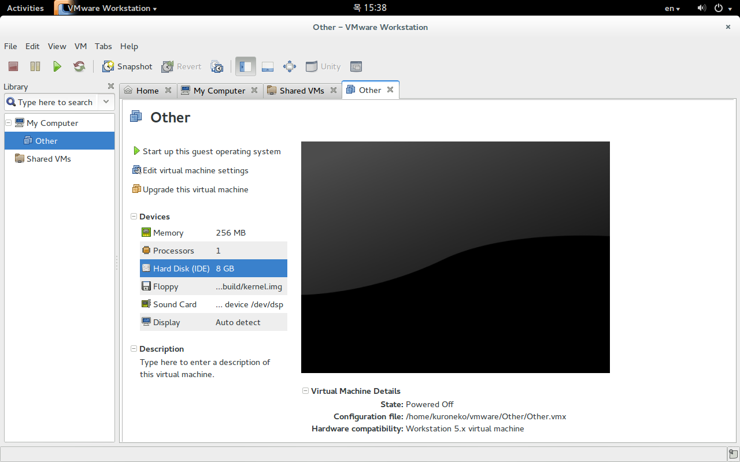This screenshot has height=462, width=740.
Task: Click the configuration file path text
Action: pyautogui.click(x=486, y=416)
